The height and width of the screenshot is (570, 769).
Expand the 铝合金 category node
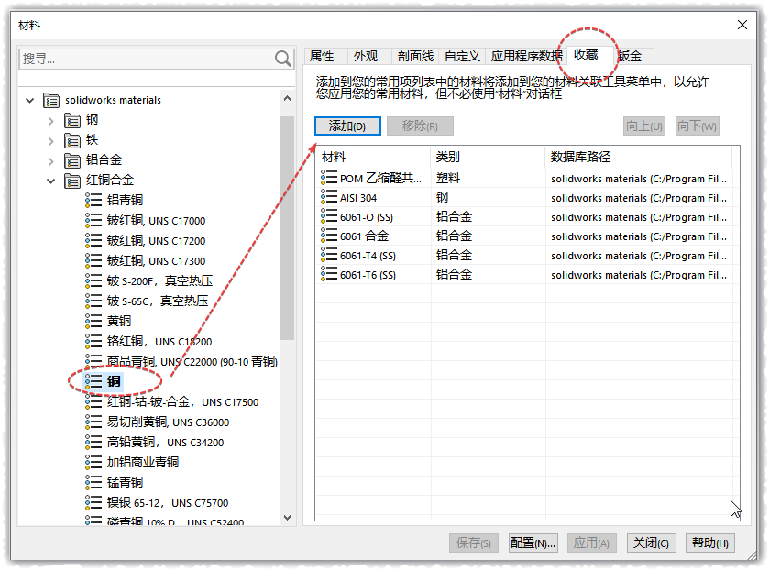tap(51, 161)
